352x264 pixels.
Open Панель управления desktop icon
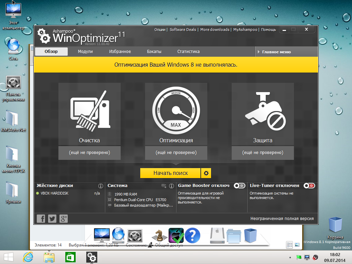click(13, 88)
